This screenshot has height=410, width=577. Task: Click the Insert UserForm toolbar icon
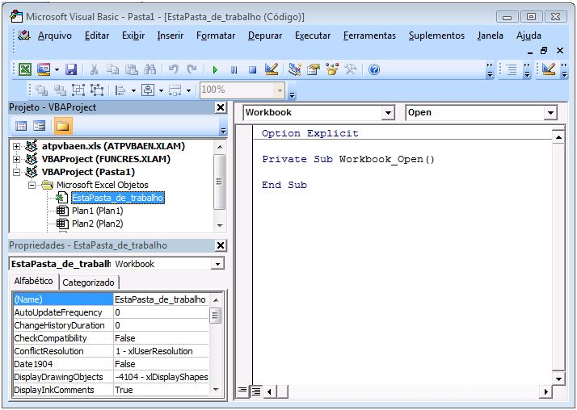click(44, 69)
